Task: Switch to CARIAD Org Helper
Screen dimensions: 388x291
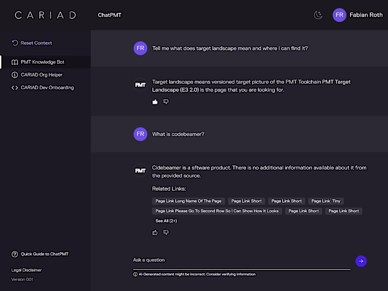Action: (42, 75)
